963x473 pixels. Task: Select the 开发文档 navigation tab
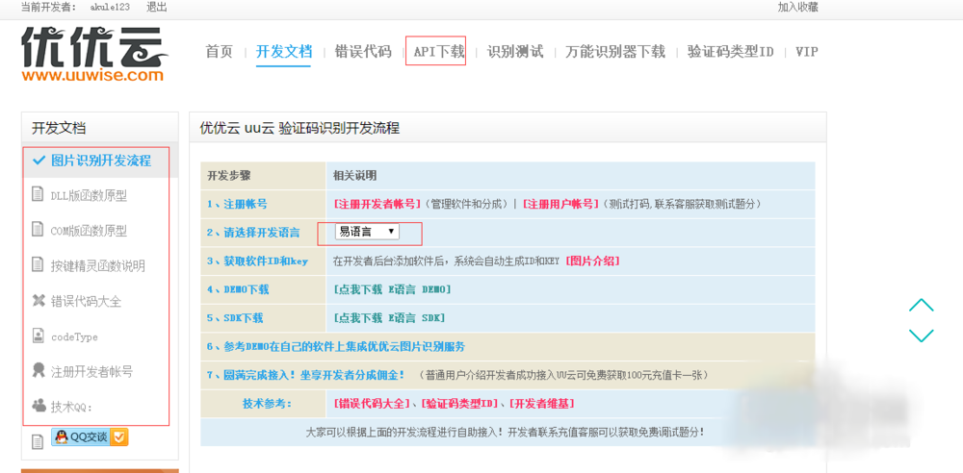click(x=284, y=52)
